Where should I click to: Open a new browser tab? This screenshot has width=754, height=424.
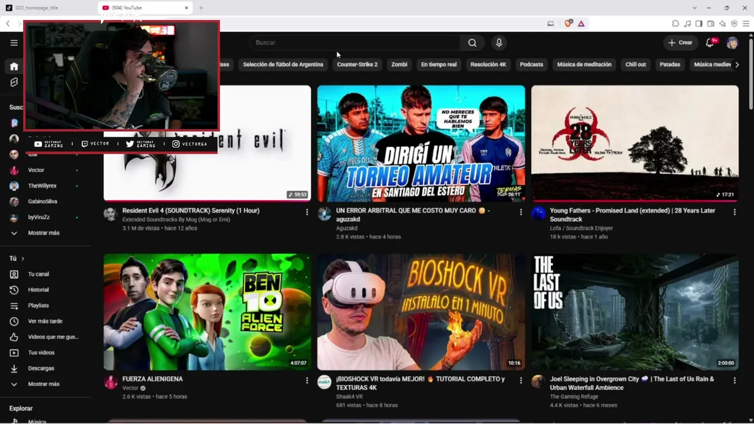click(x=201, y=8)
